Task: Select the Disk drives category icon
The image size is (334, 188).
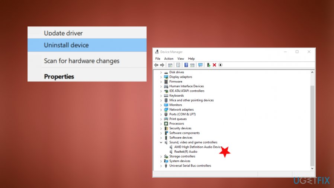Action: tap(166, 72)
